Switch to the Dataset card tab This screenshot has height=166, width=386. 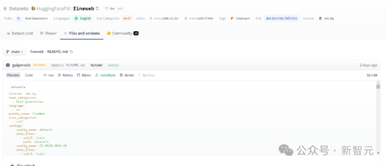(x=20, y=33)
